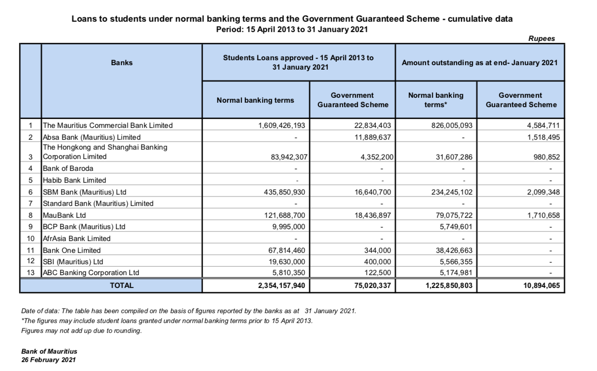
Task: Select the Bank One Limited cell
Action: click(x=72, y=250)
